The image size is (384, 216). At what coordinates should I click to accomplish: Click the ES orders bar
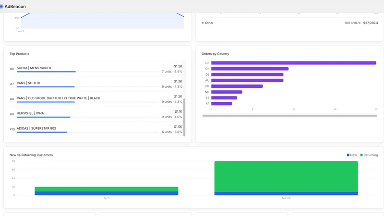[x=224, y=98]
